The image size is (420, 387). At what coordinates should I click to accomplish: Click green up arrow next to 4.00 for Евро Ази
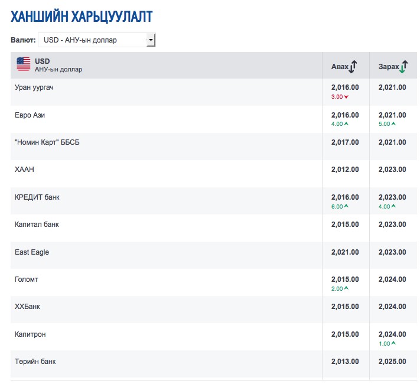[x=346, y=123]
